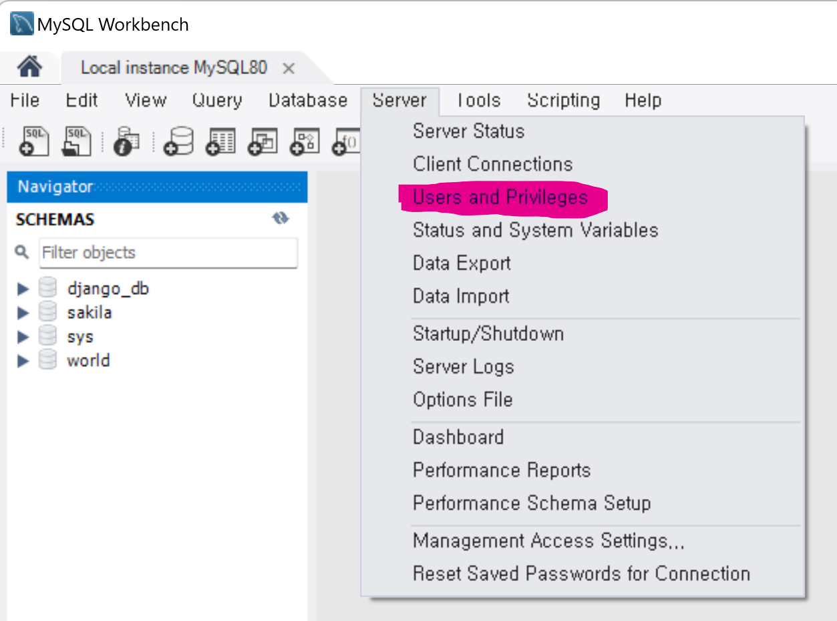This screenshot has height=621, width=837.
Task: Open the Scripting menu
Action: [564, 101]
